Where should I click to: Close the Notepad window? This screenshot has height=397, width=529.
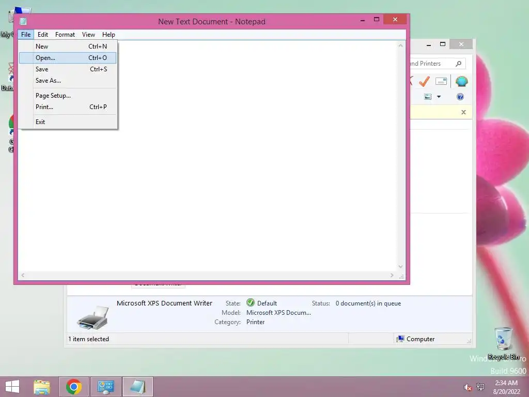click(395, 20)
